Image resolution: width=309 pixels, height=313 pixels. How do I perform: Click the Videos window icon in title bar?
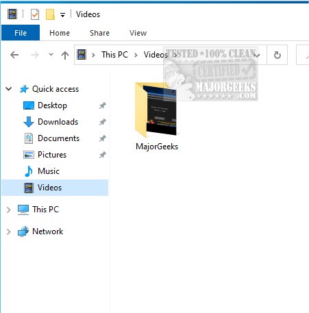pyautogui.click(x=12, y=14)
